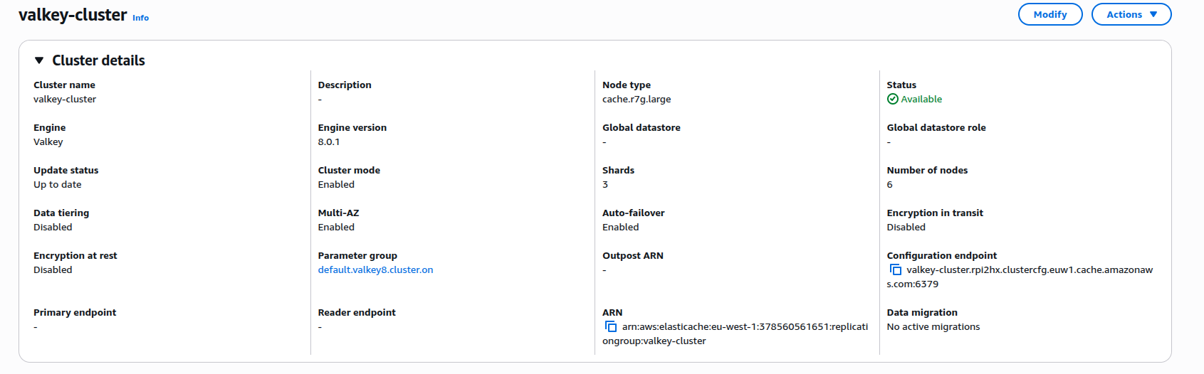The image size is (1204, 374).
Task: Copy the configuration endpoint address
Action: click(895, 269)
